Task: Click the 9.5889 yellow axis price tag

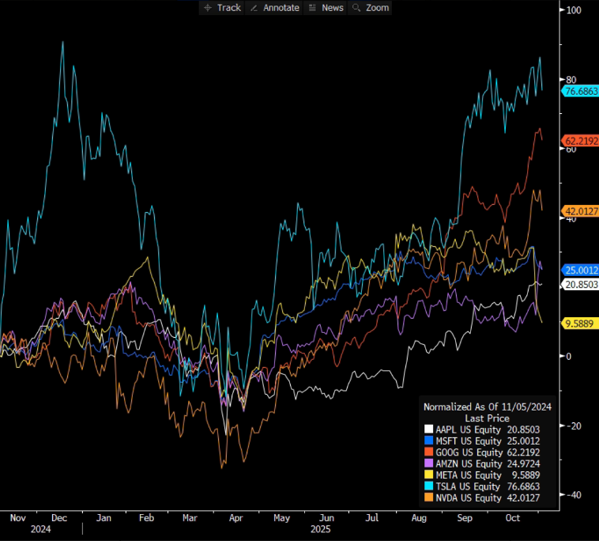Action: point(579,323)
